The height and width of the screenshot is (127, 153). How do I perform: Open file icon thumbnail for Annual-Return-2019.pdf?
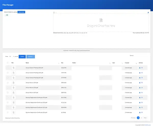point(14,83)
